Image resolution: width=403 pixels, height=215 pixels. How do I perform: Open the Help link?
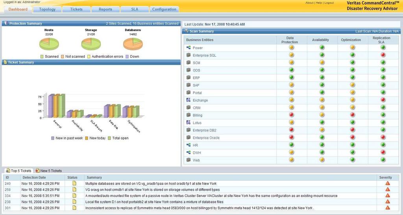click(x=319, y=3)
